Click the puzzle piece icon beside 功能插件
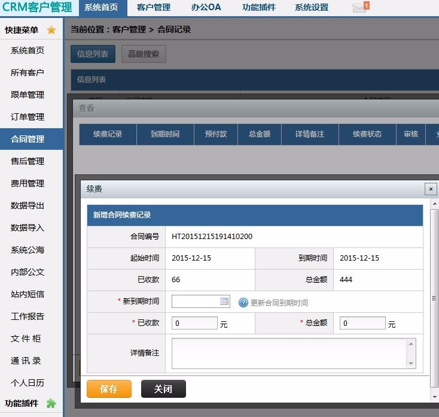Viewport: 439px width, 417px height. 51,403
